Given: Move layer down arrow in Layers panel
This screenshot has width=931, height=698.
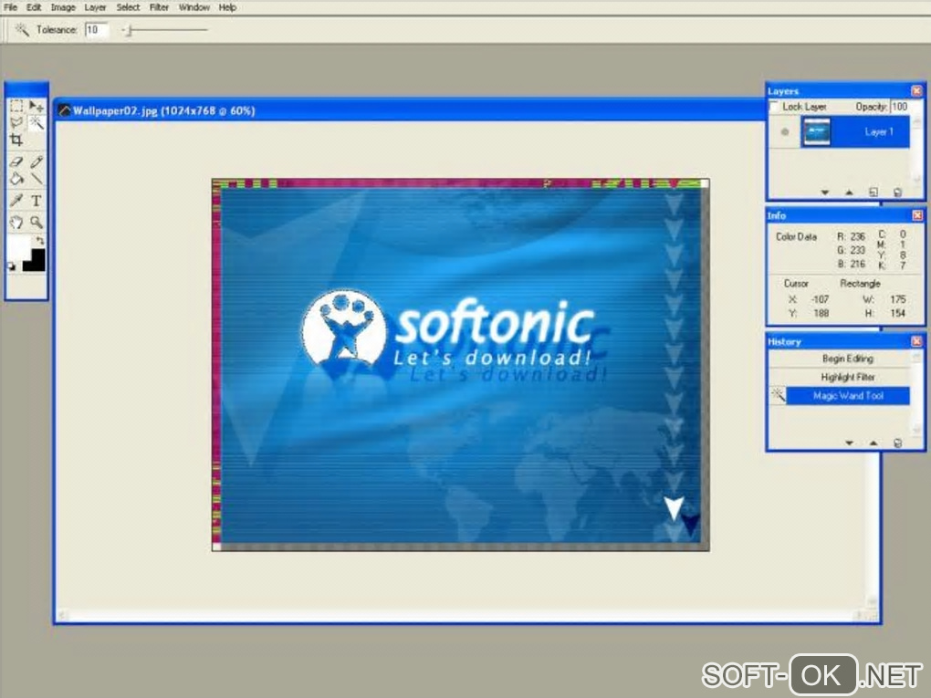Looking at the screenshot, I should [825, 193].
